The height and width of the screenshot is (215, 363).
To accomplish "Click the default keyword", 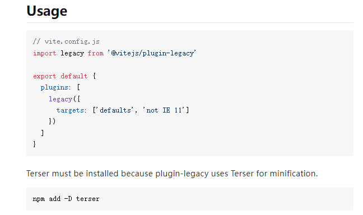I will tap(74, 76).
